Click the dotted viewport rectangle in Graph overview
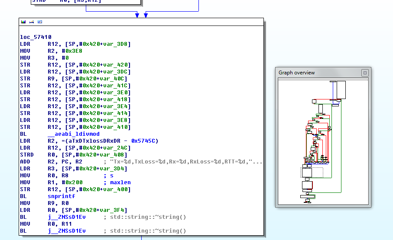The image size is (393, 240). [x=312, y=173]
